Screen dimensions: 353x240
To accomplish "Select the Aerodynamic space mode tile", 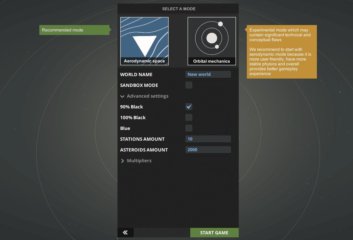I will click(144, 41).
